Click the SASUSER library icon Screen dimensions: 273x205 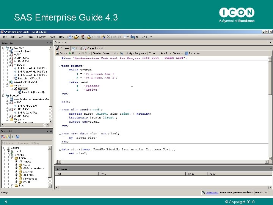(x=20, y=175)
